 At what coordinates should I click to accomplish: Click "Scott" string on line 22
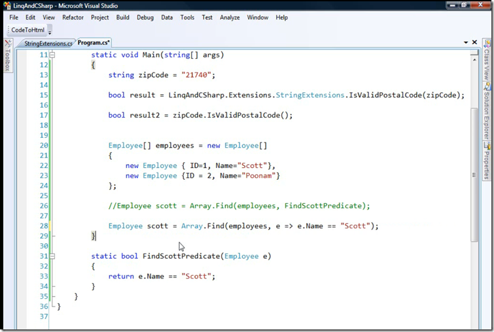coord(252,165)
